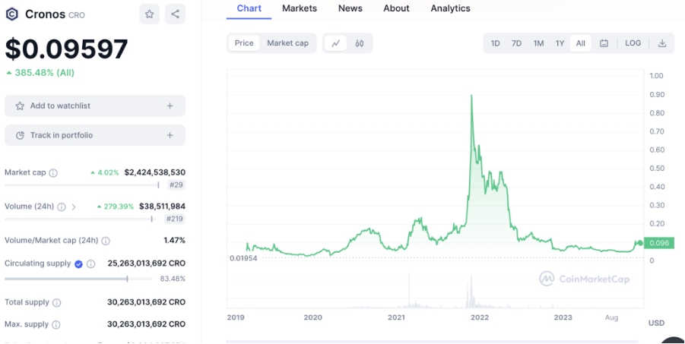
Task: Open the Markets tab
Action: pos(300,8)
